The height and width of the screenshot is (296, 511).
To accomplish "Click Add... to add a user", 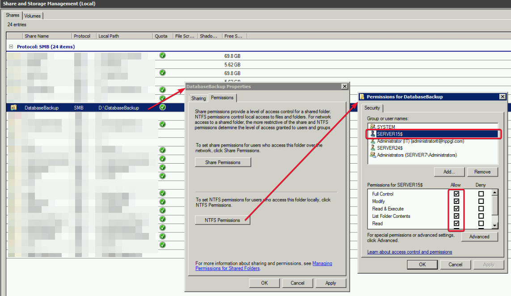I will [449, 172].
